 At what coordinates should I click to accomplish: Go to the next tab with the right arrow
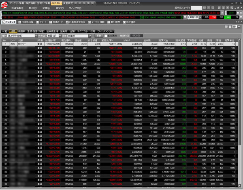[x=239, y=22]
